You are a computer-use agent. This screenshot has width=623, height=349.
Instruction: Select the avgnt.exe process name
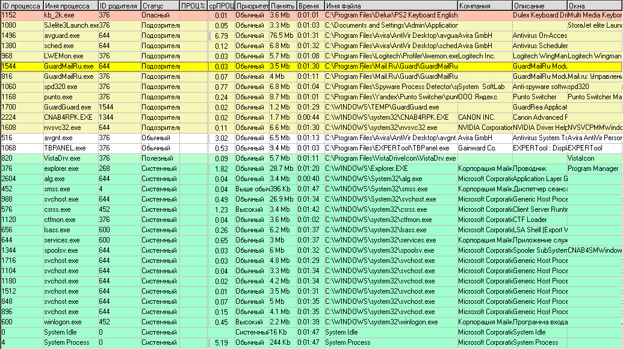[x=58, y=138]
